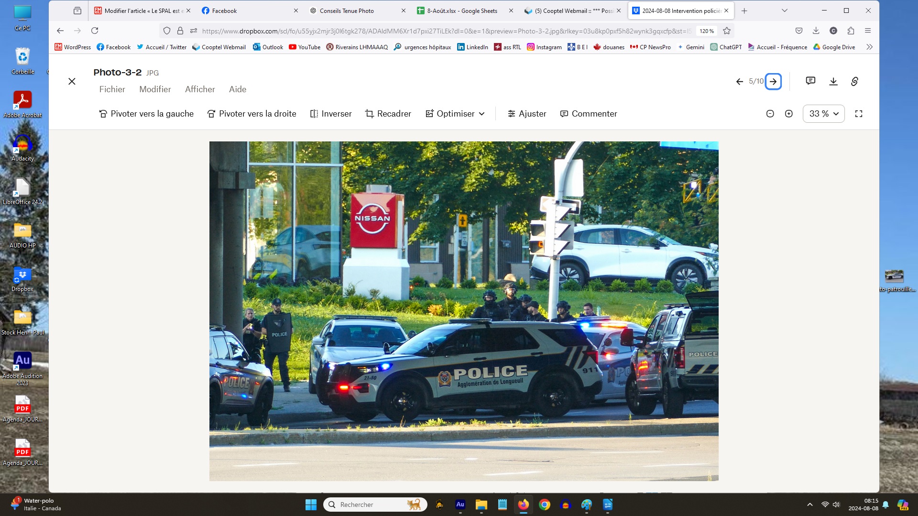Viewport: 918px width, 516px height.
Task: Go to the previous photo arrow
Action: point(739,81)
